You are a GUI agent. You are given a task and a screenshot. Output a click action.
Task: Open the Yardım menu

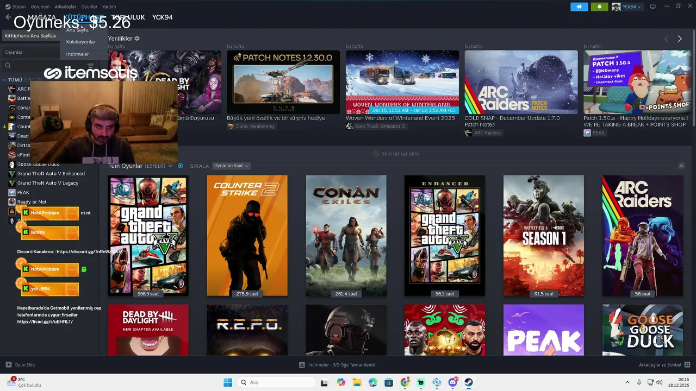109,7
